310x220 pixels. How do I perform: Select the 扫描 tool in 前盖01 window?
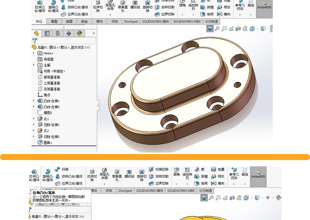pos(62,169)
